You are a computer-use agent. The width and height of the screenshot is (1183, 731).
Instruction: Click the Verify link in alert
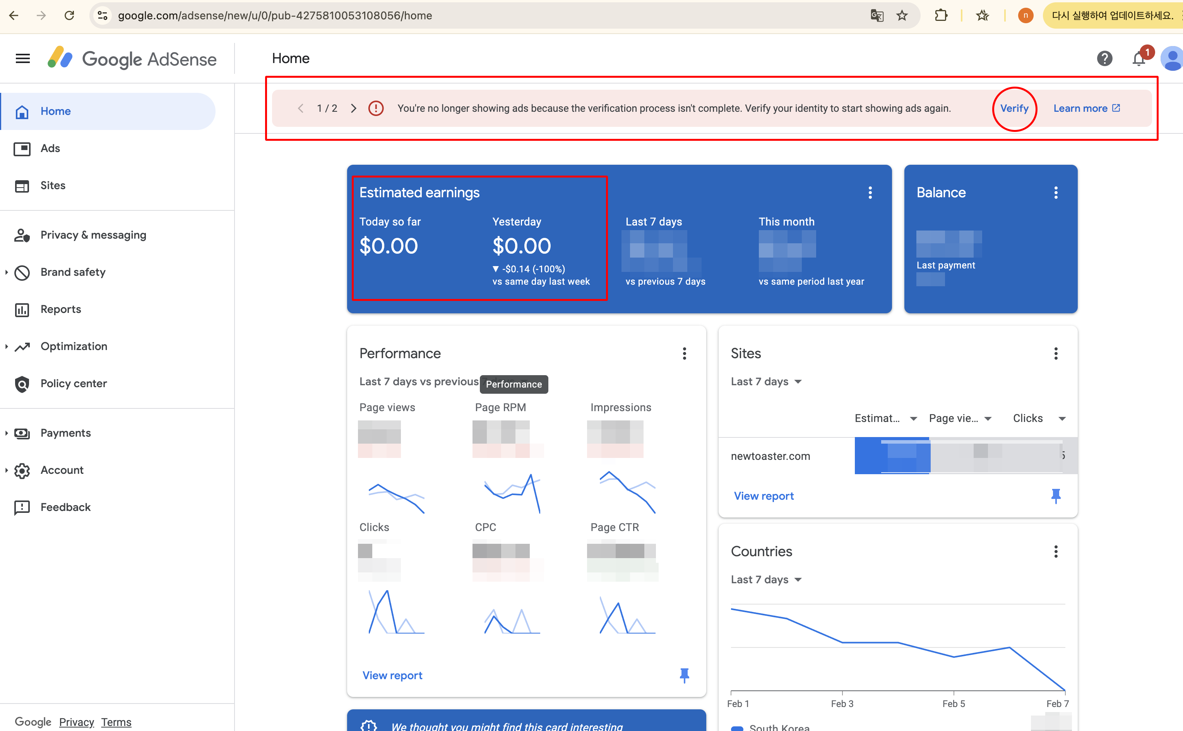click(x=1014, y=108)
